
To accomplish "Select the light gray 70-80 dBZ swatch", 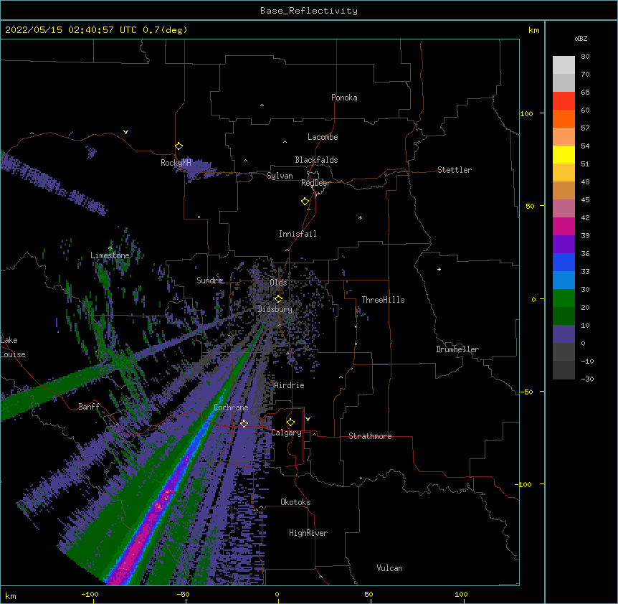I will tap(564, 65).
